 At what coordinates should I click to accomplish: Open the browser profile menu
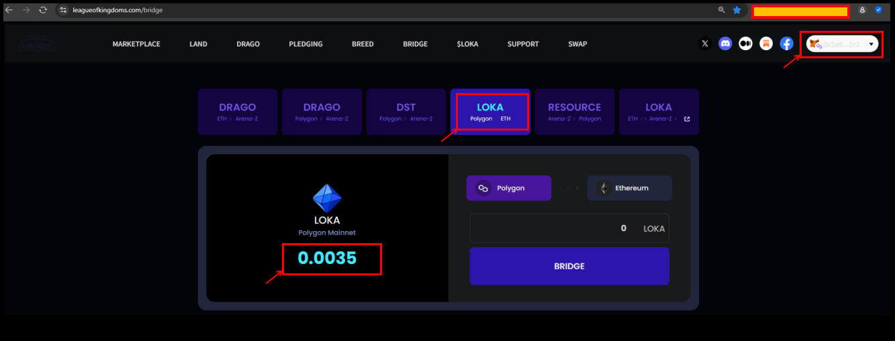click(x=862, y=10)
